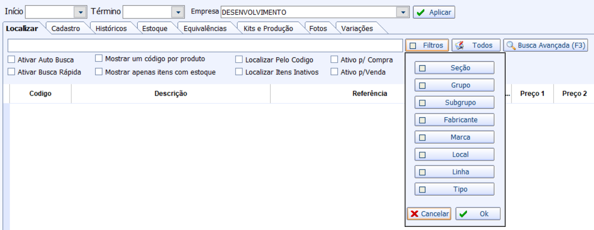Select the Marca filter option

454,137
